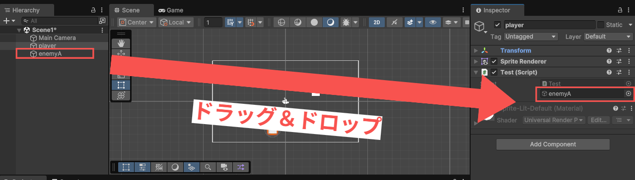Open Transform component help icon

[609, 50]
